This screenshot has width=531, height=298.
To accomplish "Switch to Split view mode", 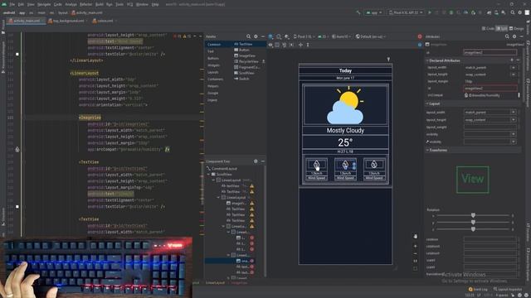I will click(502, 29).
